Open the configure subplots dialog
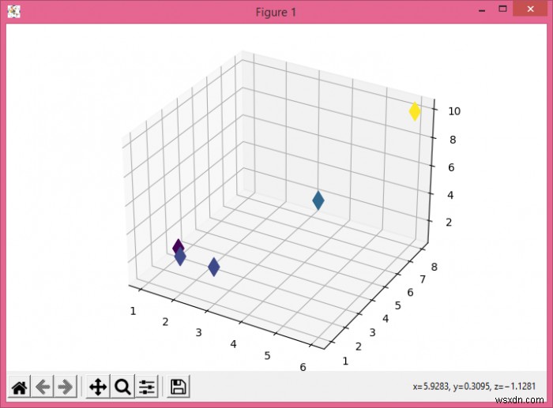This screenshot has height=408, width=553. point(147,387)
